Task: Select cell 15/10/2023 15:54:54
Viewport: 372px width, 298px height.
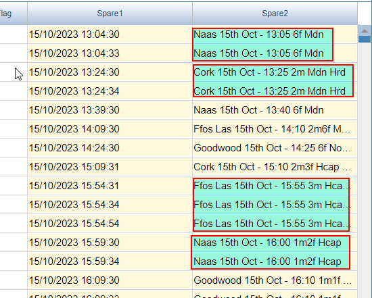Action: (110, 224)
